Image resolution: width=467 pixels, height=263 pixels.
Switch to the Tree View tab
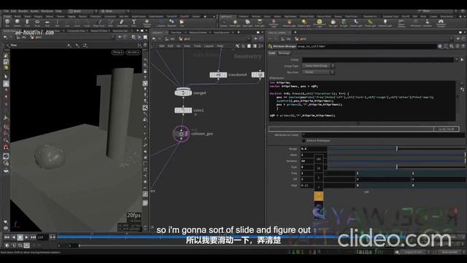point(176,32)
